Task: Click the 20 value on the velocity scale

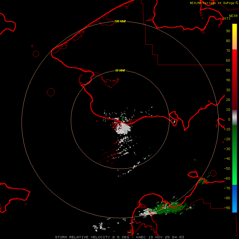Action: [228, 100]
